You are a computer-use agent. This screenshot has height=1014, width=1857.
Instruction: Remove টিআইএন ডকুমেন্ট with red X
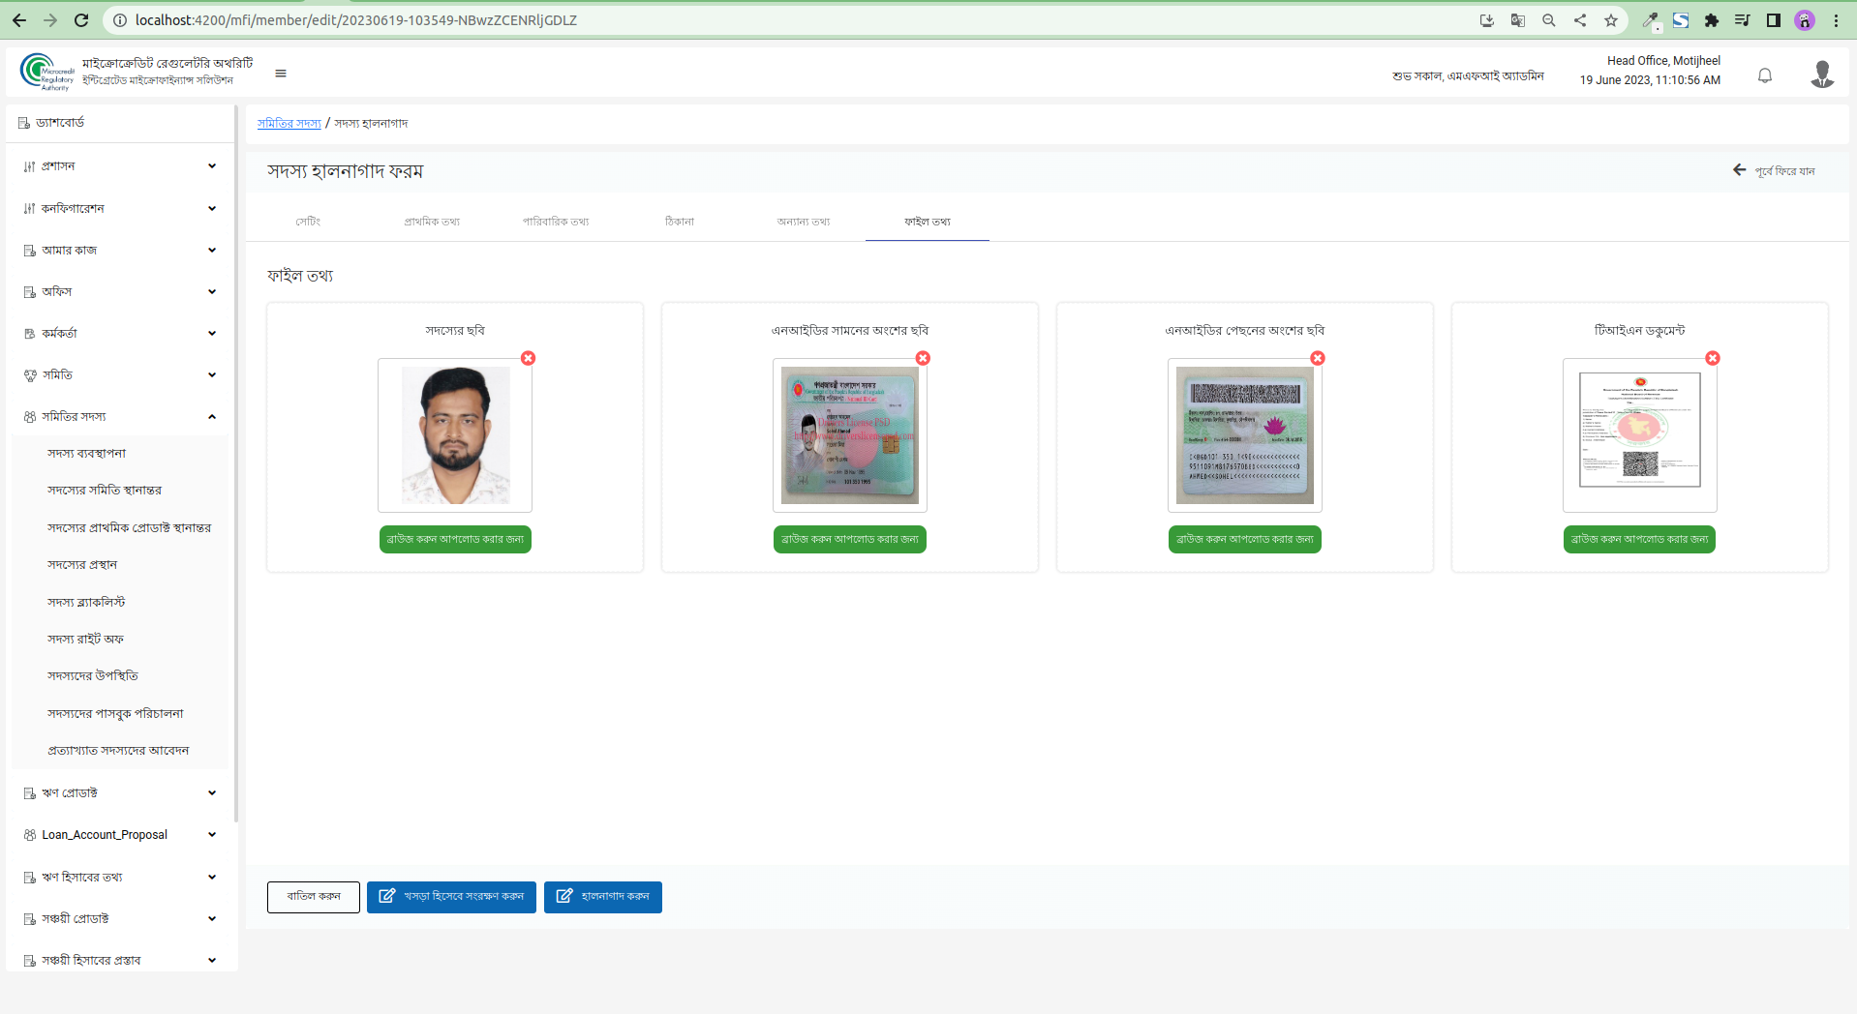(x=1713, y=358)
